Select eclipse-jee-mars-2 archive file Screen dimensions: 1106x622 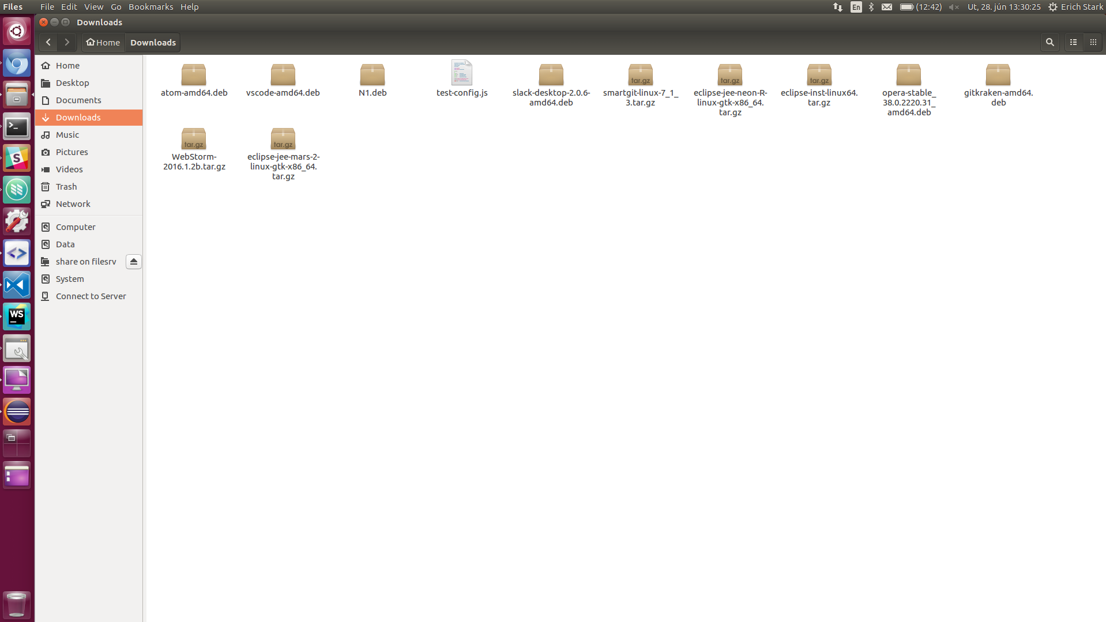[x=283, y=154]
